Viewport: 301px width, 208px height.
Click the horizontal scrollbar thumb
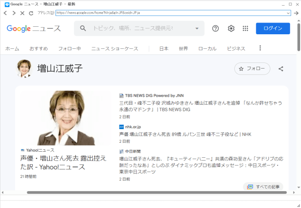tap(157, 193)
